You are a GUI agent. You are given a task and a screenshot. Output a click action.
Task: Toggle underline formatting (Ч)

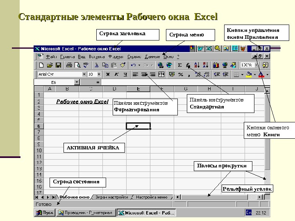tap(125, 74)
